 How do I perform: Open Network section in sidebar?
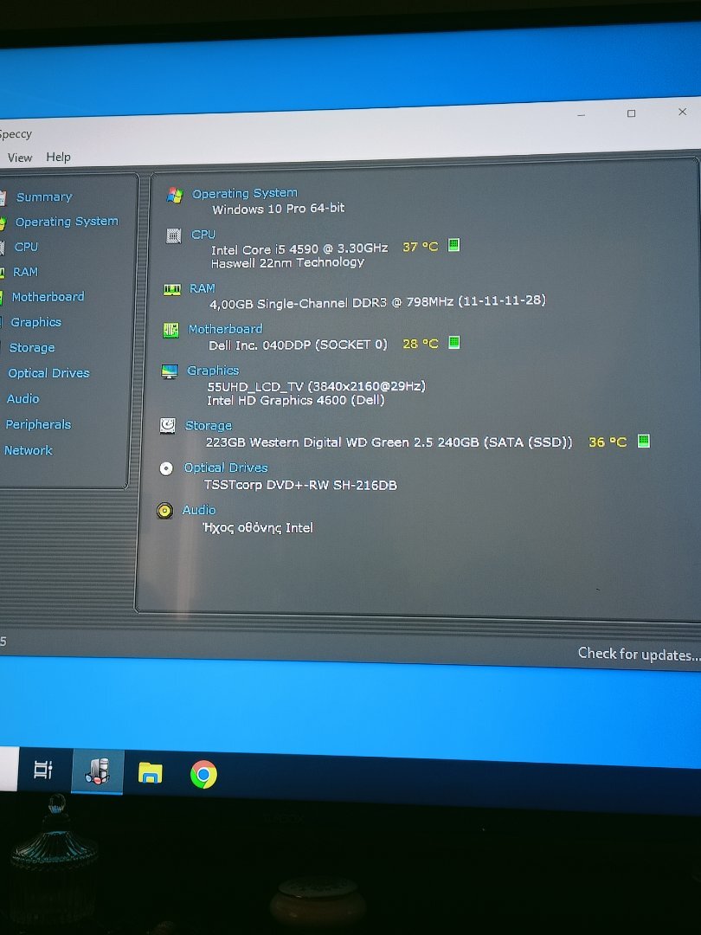28,451
